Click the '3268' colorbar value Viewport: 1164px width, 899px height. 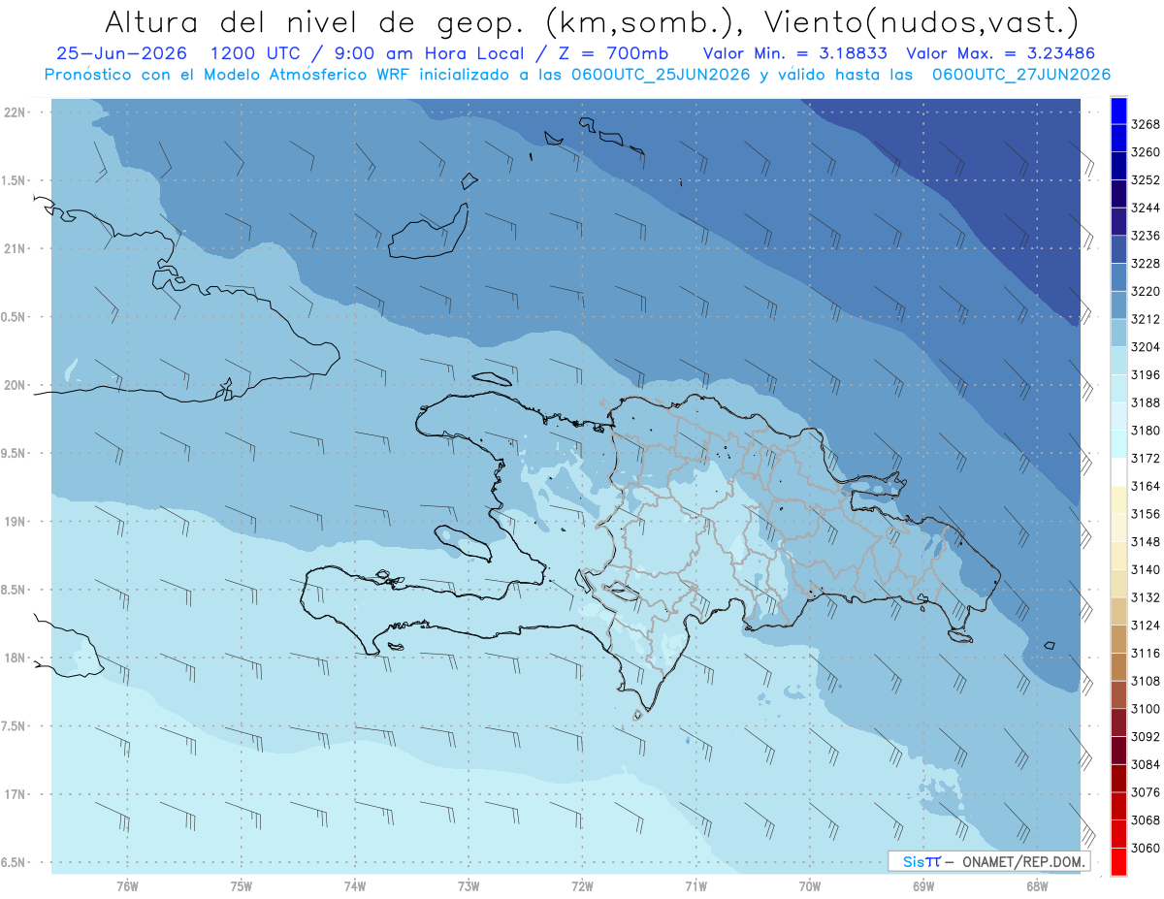[1146, 124]
